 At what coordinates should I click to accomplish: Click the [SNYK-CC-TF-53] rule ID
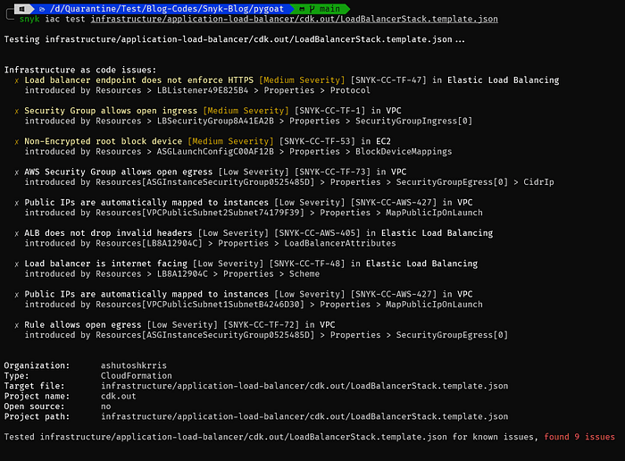click(317, 141)
